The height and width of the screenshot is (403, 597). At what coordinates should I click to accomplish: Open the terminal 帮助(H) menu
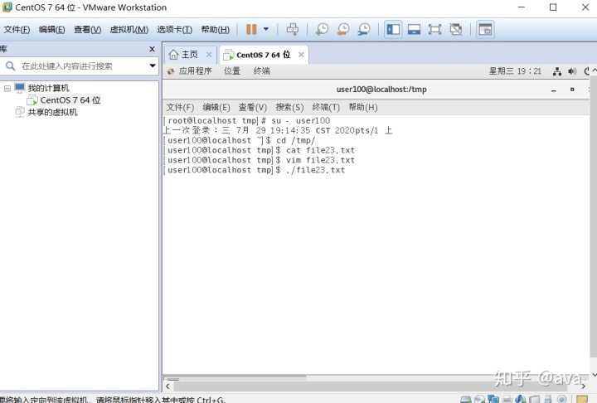363,108
